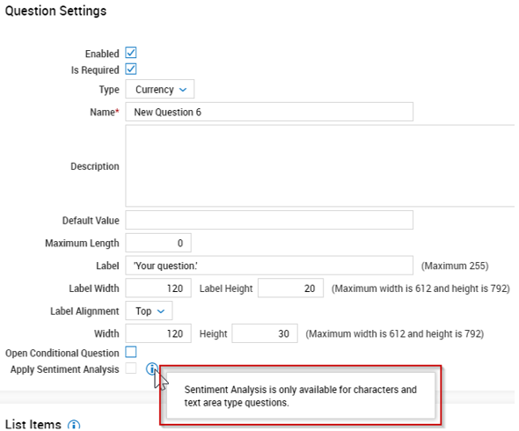
Task: Click the Label Width field
Action: (158, 288)
